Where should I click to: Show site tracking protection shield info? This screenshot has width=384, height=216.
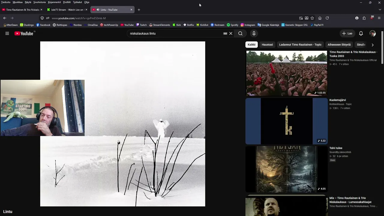(42, 18)
